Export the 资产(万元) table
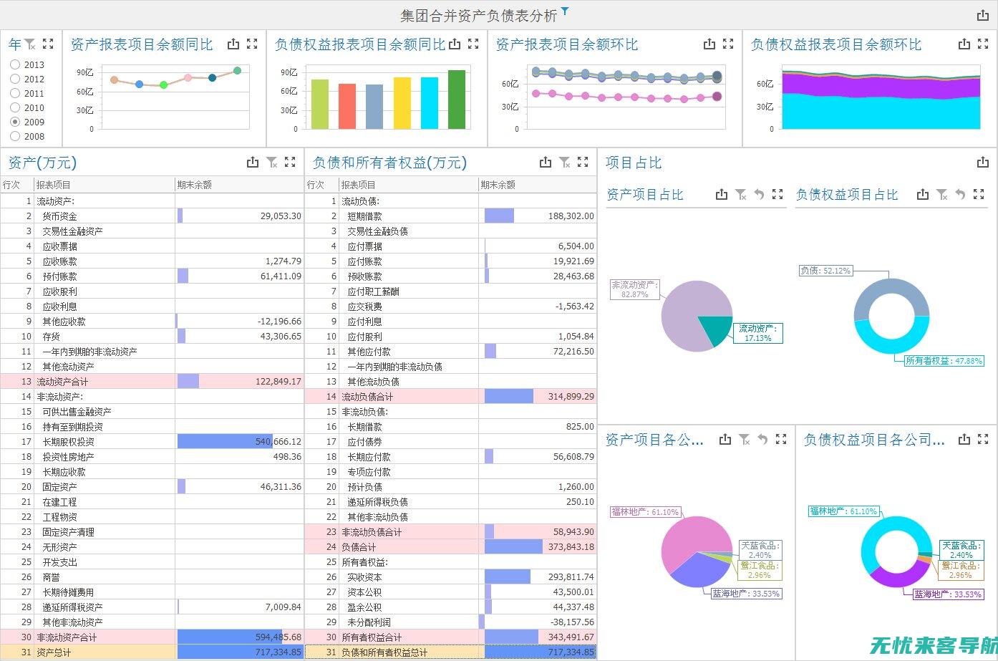The image size is (998, 661). (253, 163)
